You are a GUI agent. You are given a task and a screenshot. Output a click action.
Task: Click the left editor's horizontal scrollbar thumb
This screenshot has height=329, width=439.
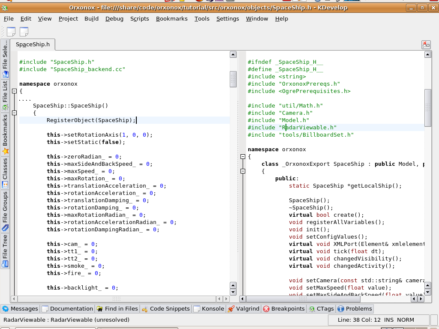click(x=117, y=299)
